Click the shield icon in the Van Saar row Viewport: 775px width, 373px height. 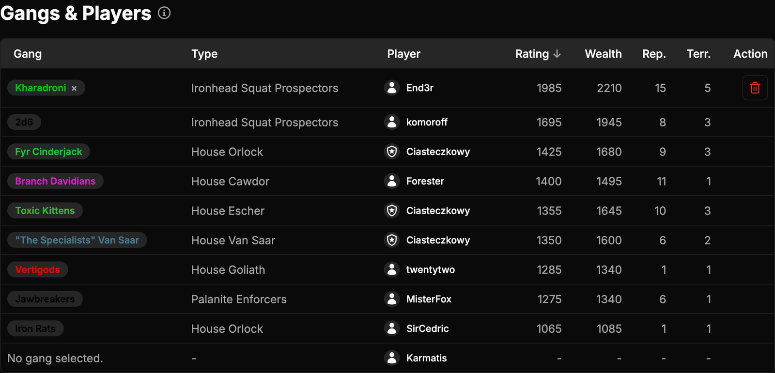(x=391, y=240)
